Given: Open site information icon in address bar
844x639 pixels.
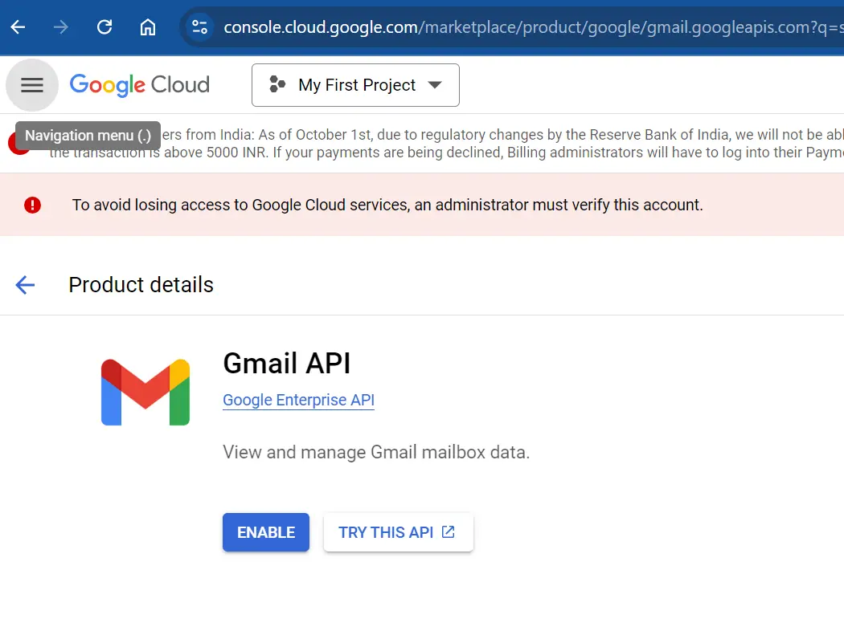Looking at the screenshot, I should click(199, 26).
